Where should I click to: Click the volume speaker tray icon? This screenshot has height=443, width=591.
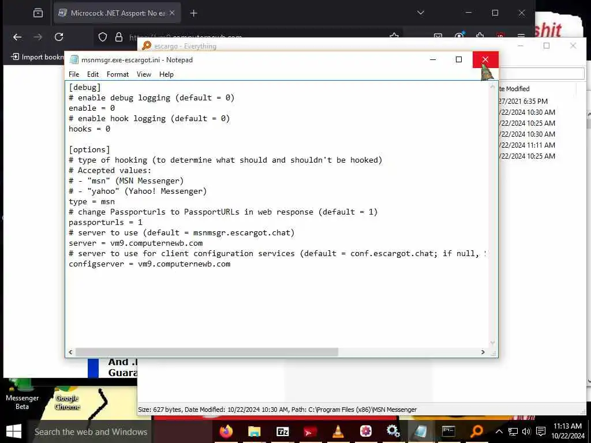click(526, 431)
